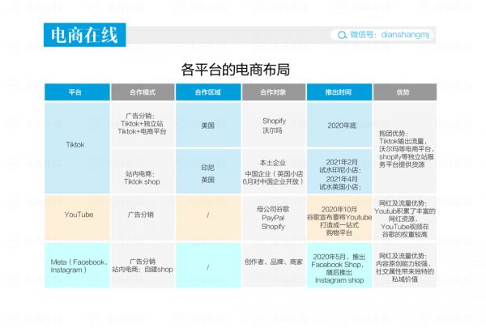This screenshot has width=486, height=328.
Task: Click the 电商在线 logo banner
Action: (84, 35)
